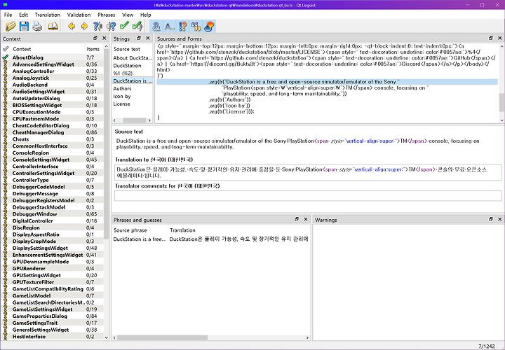Toggle accelerator validation check
The image size is (505, 350).
pos(156,27)
